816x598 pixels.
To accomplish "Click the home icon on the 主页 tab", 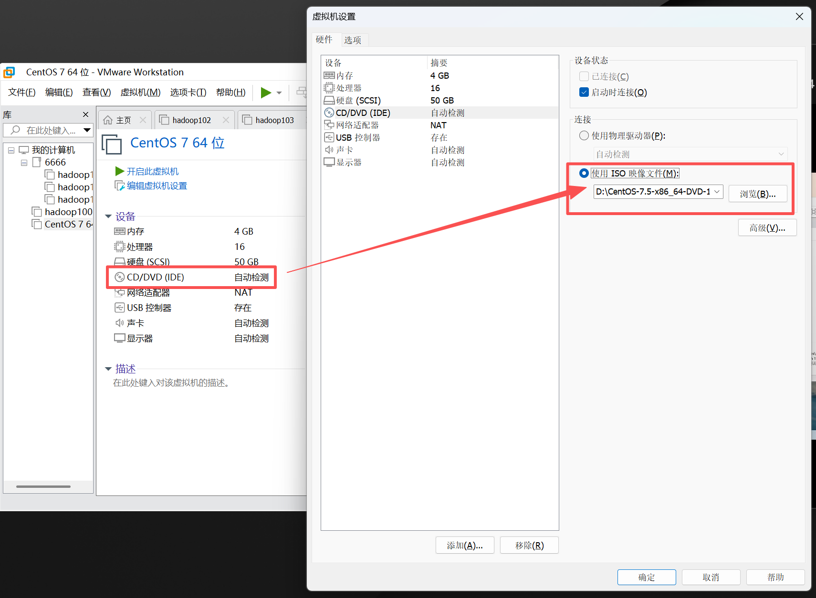I will (x=108, y=120).
